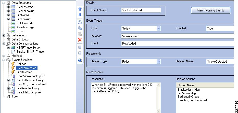Open the Related Type dropdown set to Policy
238x113 pixels.
pos(159,62)
